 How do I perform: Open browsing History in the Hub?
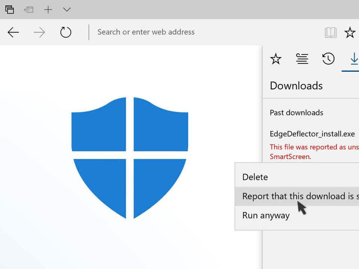(328, 59)
